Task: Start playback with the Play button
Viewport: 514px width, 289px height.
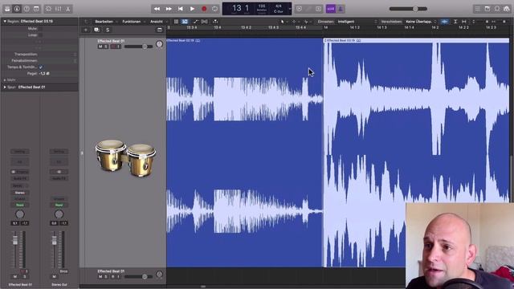Action: pyautogui.click(x=193, y=9)
